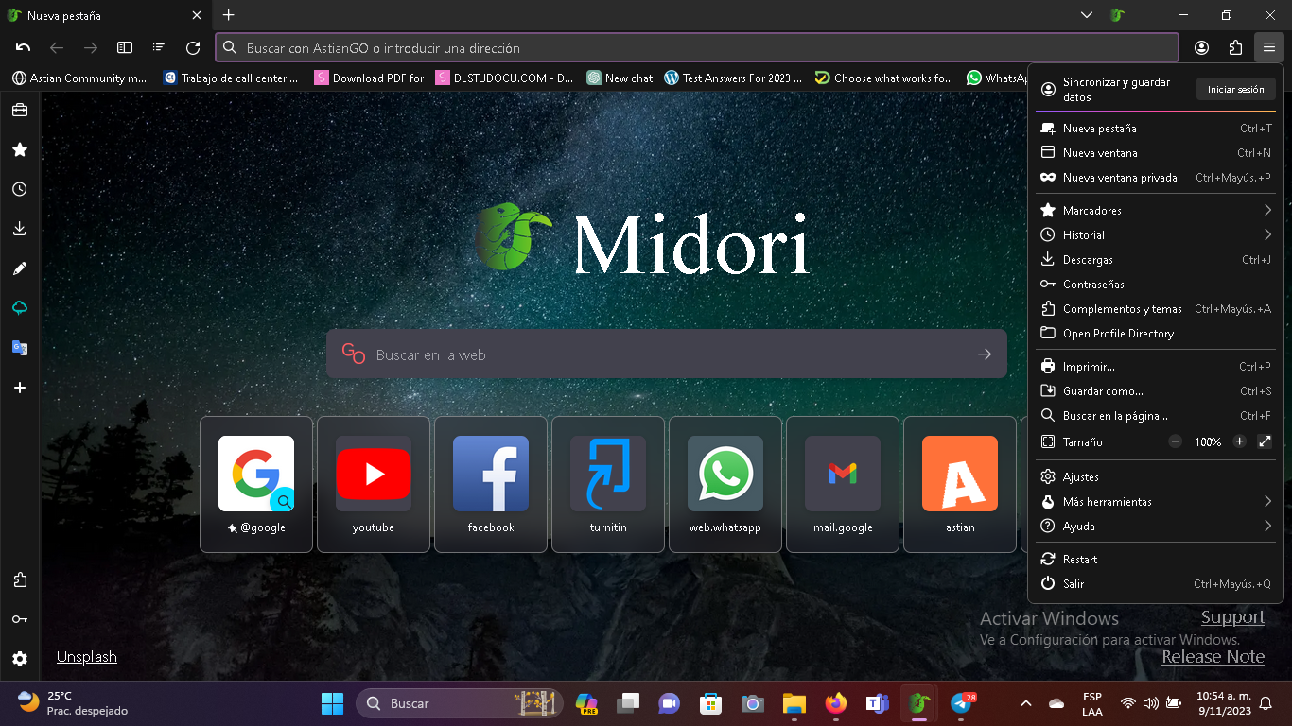Open the Unsplash link
This screenshot has width=1292, height=726.
point(87,657)
